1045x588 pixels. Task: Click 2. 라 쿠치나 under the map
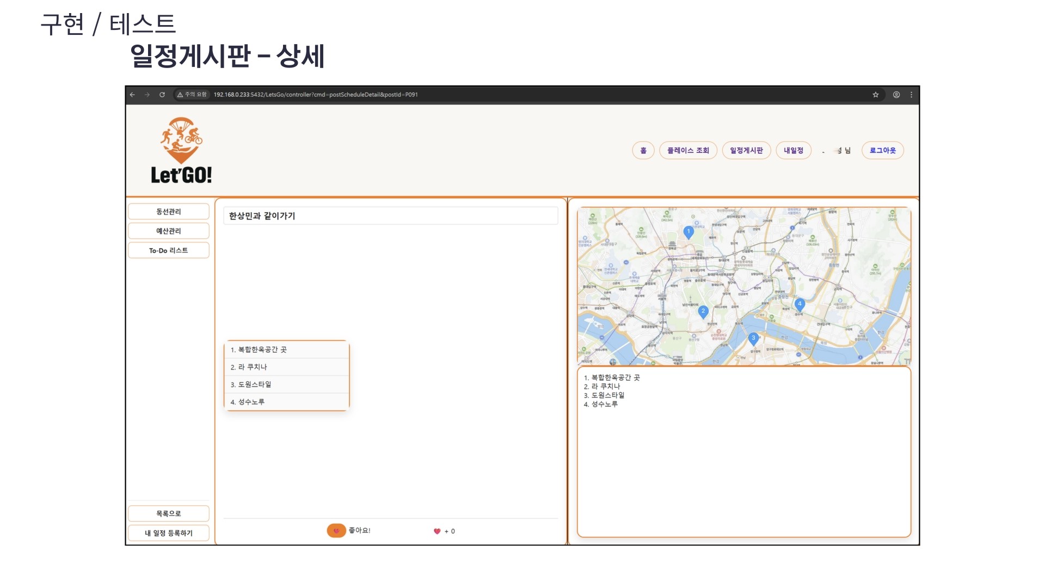coord(602,387)
